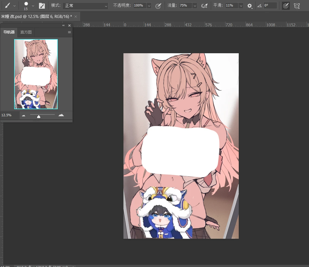Click the Navigator zoom slider handle

(x=39, y=117)
